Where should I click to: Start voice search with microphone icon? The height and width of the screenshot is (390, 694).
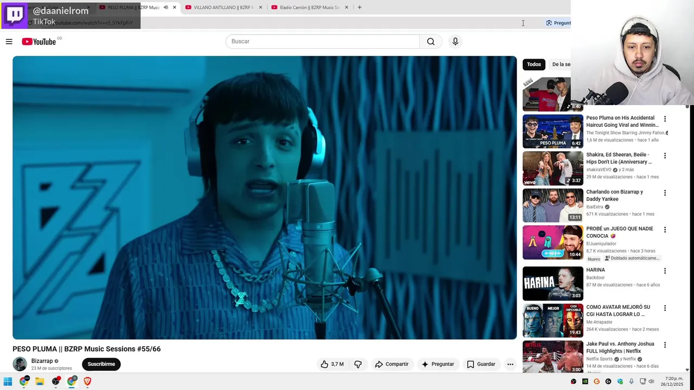tap(455, 42)
